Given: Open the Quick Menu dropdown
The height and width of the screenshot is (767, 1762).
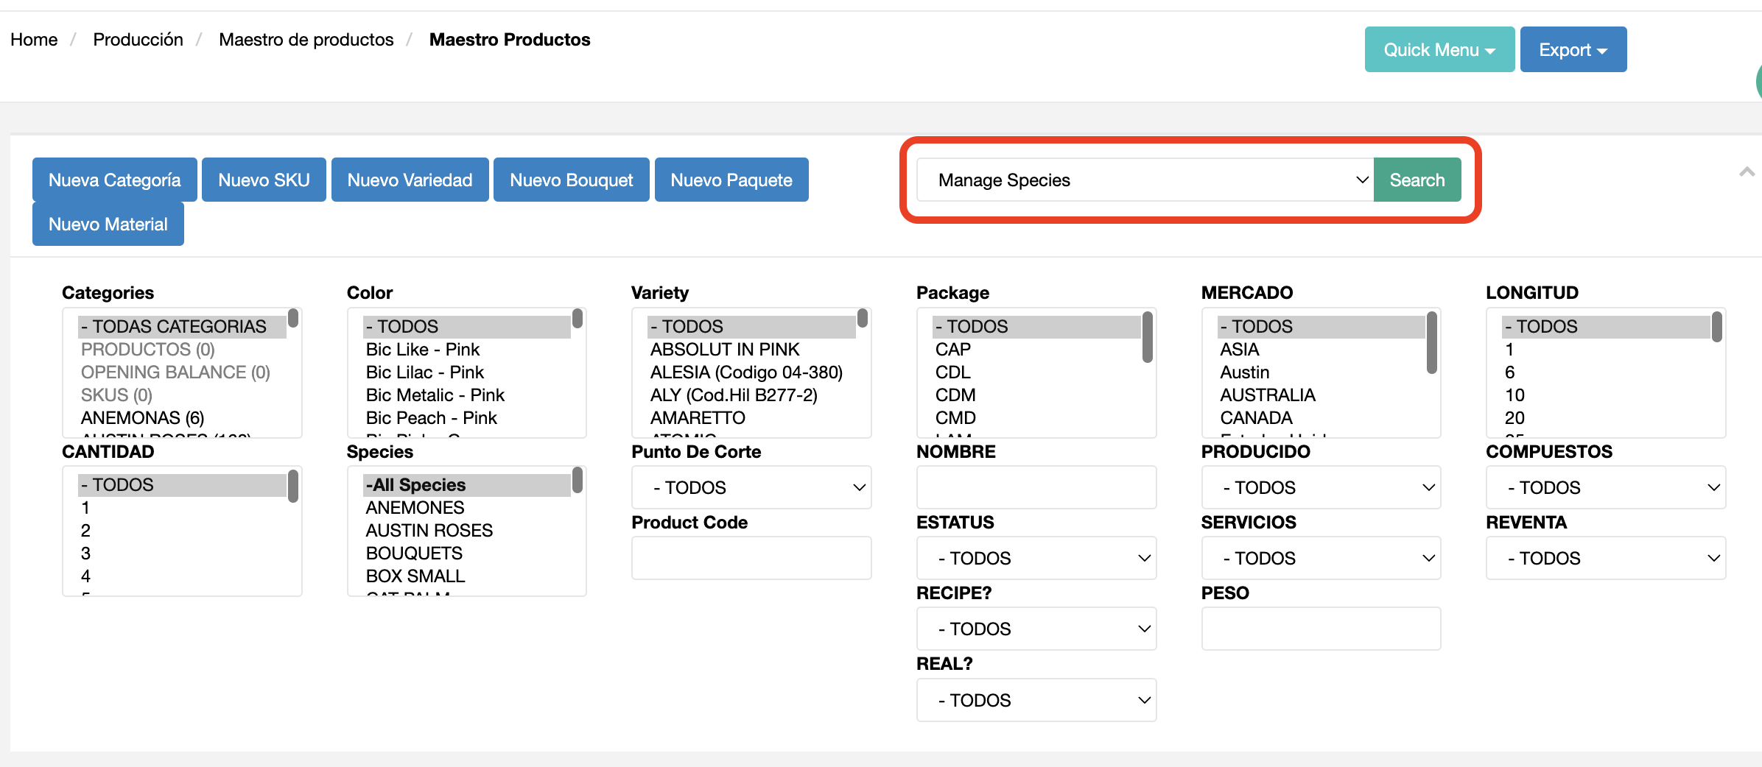Looking at the screenshot, I should pyautogui.click(x=1439, y=49).
